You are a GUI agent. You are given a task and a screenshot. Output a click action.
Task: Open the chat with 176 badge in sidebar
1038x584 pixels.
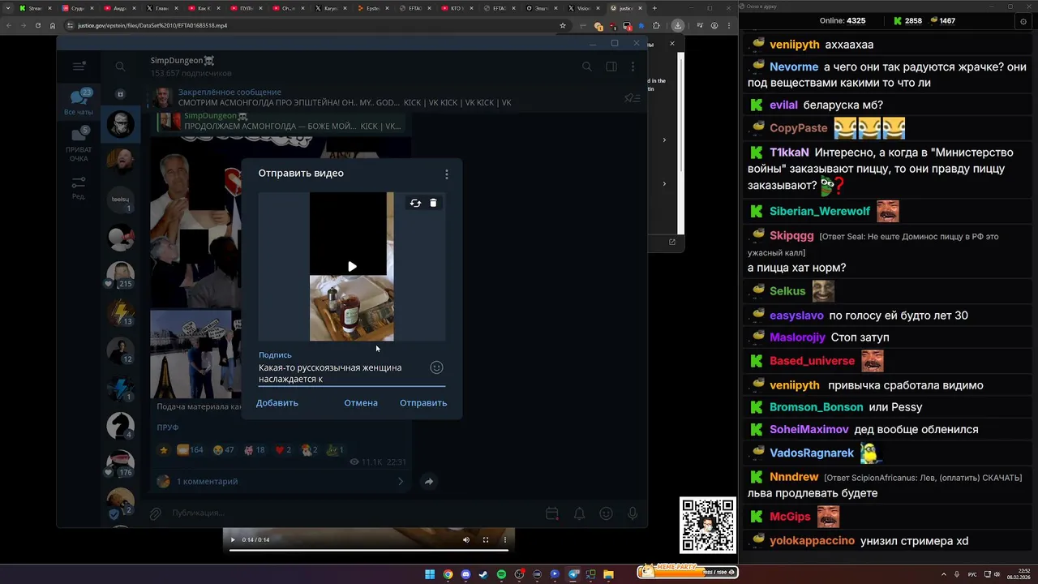(120, 463)
